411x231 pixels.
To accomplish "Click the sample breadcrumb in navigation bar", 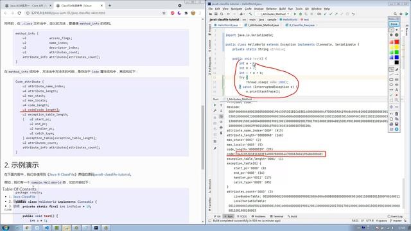I will (x=272, y=20).
